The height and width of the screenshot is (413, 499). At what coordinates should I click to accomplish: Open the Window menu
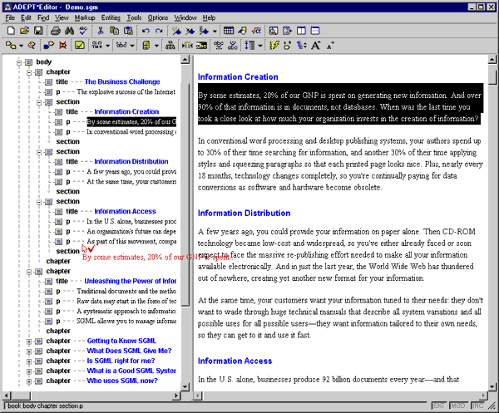(185, 17)
